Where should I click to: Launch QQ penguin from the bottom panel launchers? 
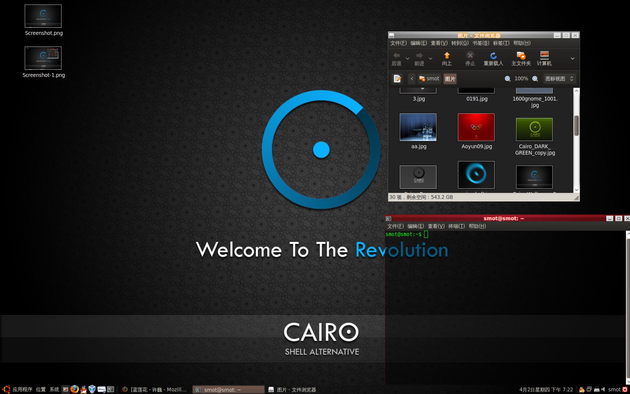(x=84, y=389)
